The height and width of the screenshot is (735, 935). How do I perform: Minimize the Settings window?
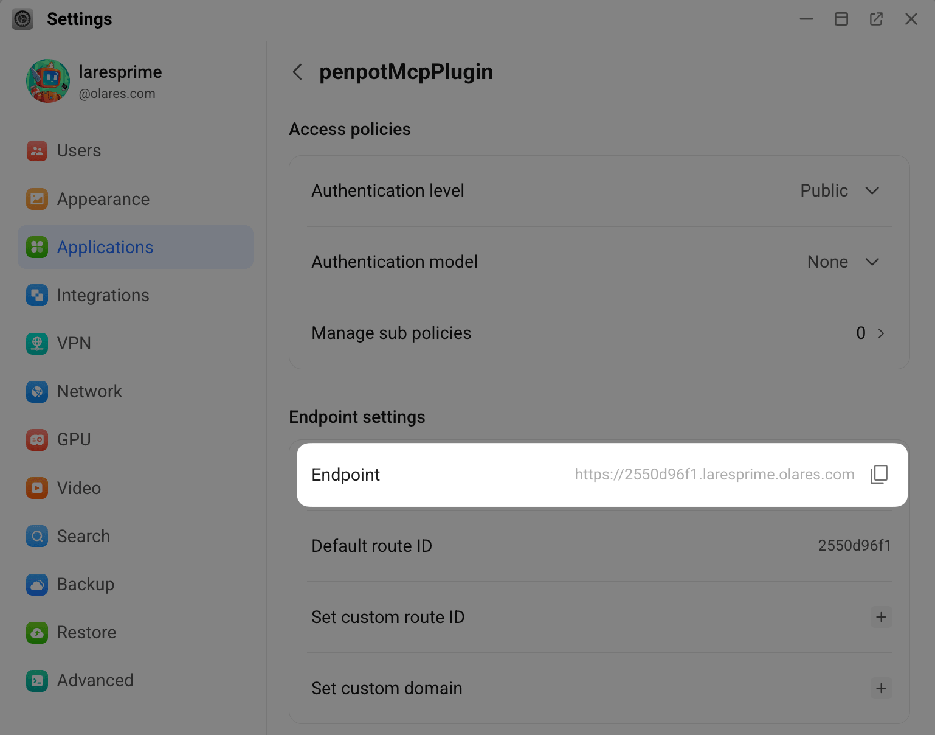pos(806,19)
